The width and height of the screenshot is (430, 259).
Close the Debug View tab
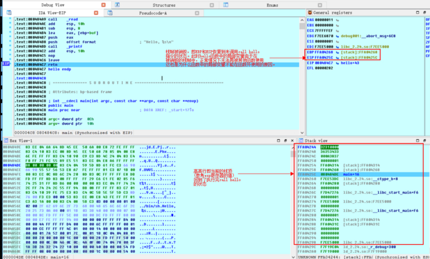[103, 5]
